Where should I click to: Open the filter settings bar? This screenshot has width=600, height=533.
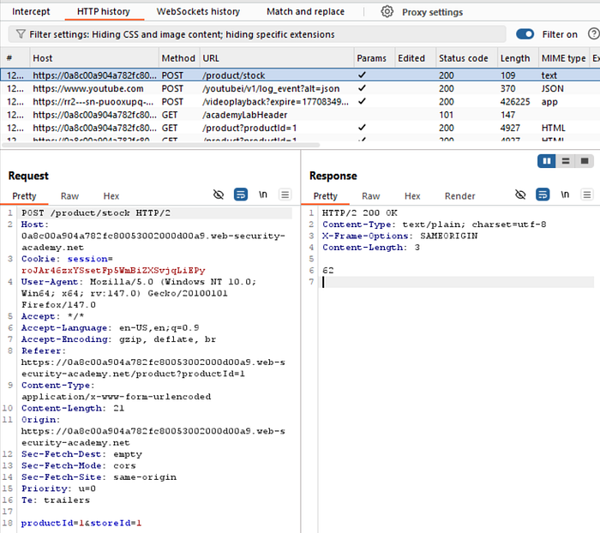[x=257, y=34]
